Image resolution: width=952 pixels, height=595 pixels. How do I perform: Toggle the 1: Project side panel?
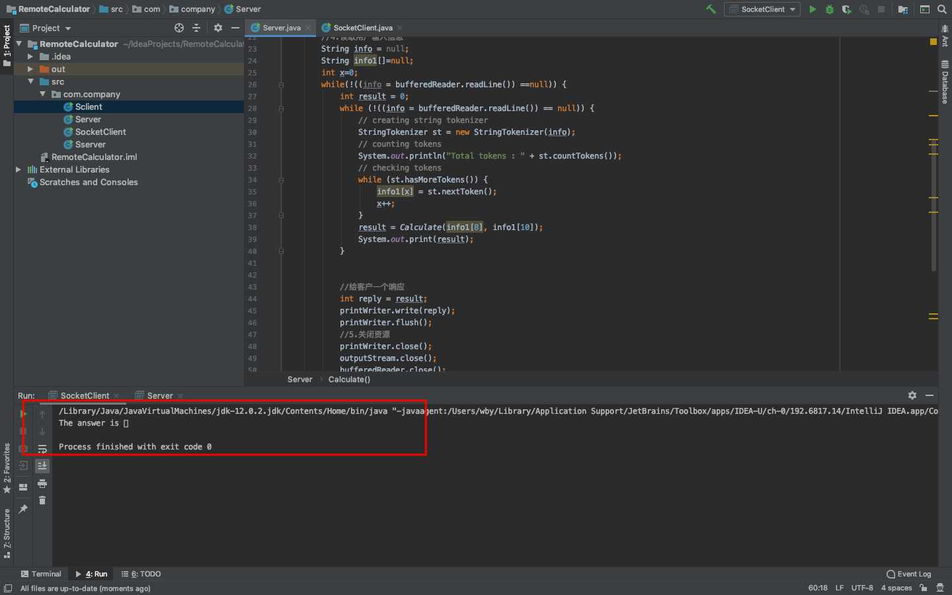[x=7, y=46]
